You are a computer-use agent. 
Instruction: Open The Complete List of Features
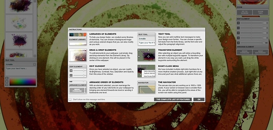click(x=173, y=99)
